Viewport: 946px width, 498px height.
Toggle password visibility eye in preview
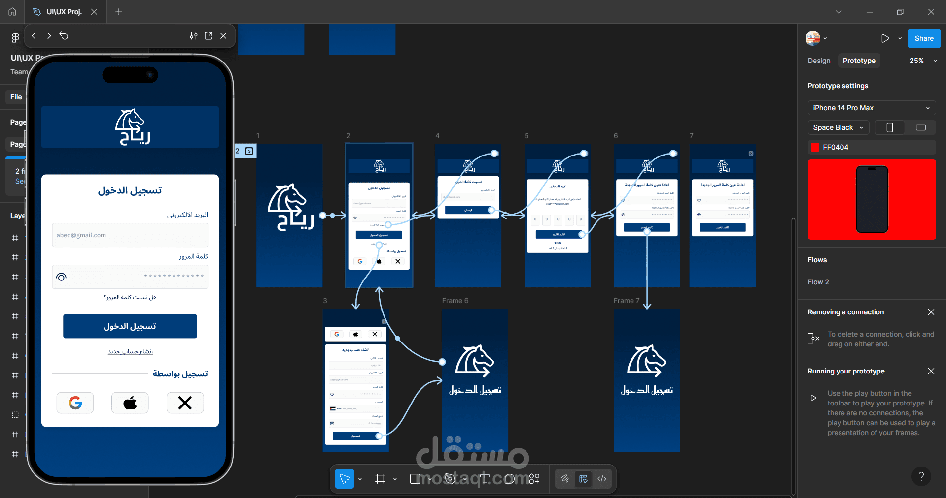[61, 277]
